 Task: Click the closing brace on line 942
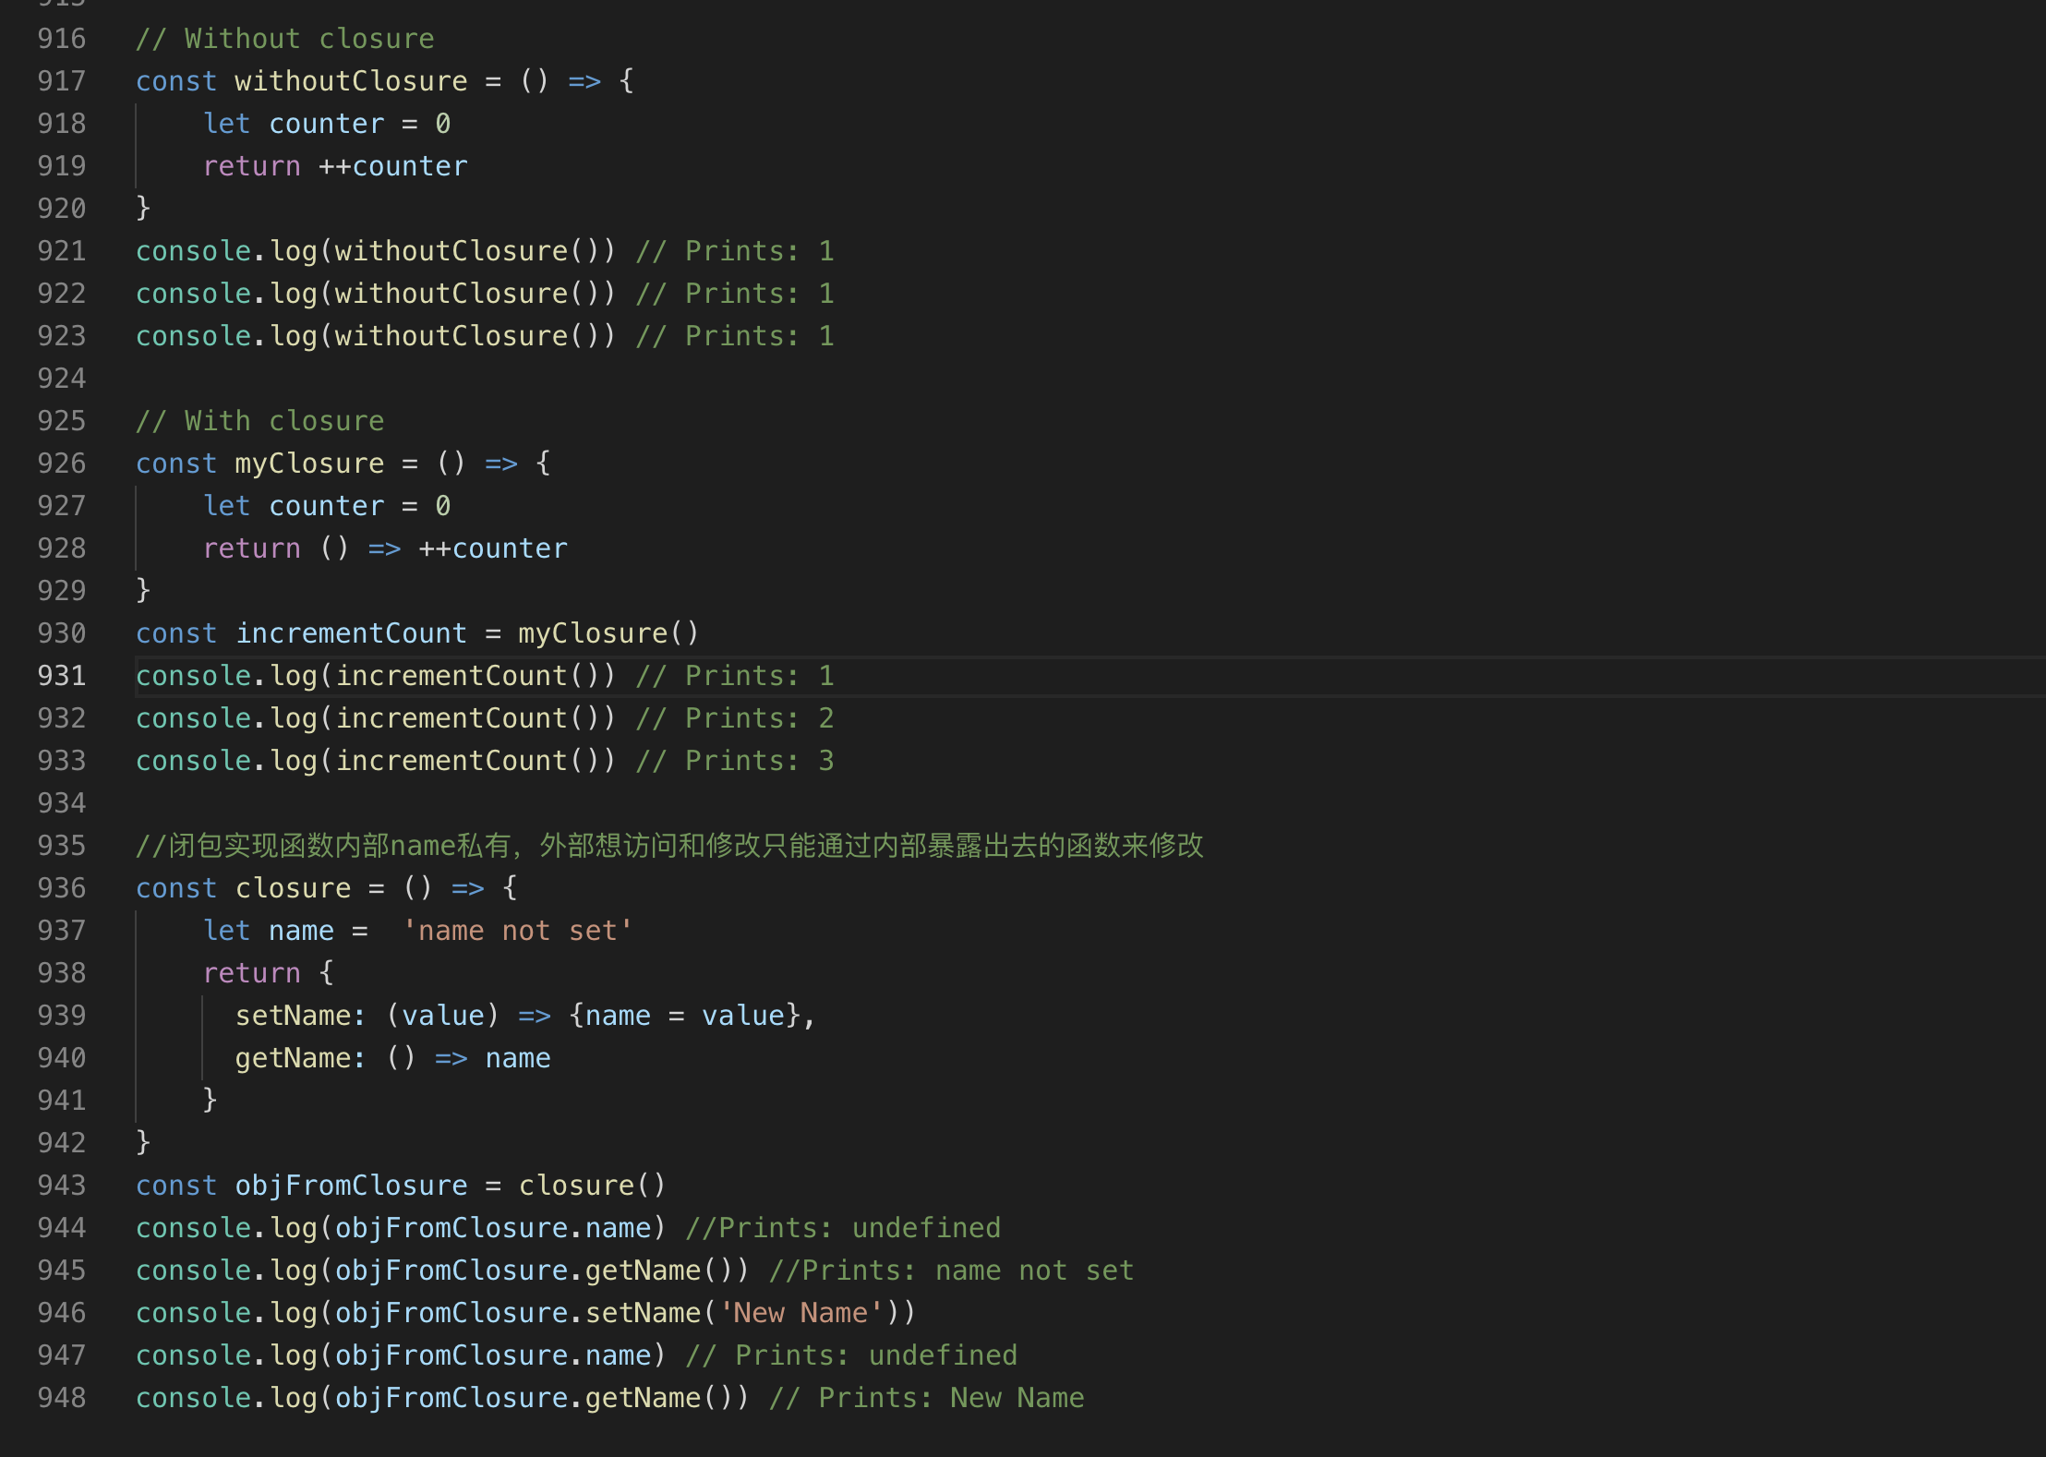coord(143,1143)
